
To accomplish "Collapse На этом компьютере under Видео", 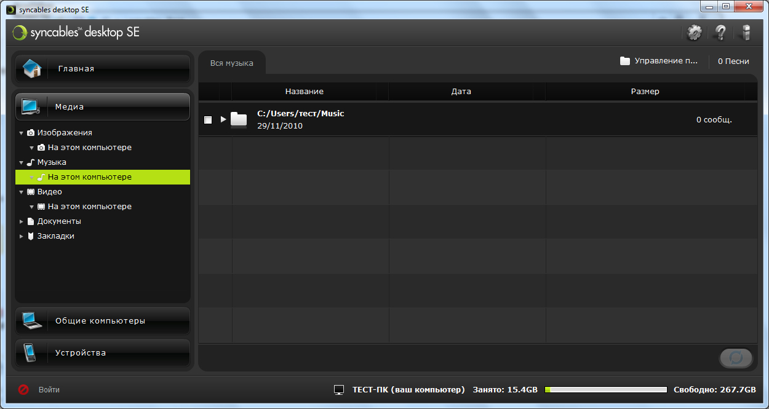I will pos(32,207).
